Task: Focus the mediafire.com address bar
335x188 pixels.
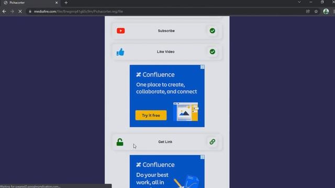Action: click(166, 11)
